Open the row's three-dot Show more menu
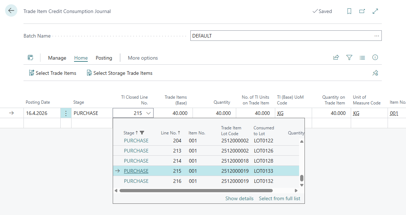The width and height of the screenshot is (406, 215). (x=66, y=113)
